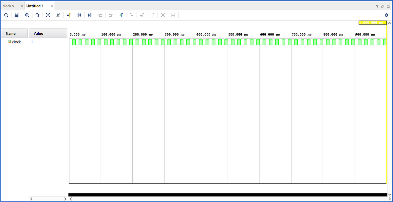Jump to the last simulation time

pyautogui.click(x=89, y=15)
